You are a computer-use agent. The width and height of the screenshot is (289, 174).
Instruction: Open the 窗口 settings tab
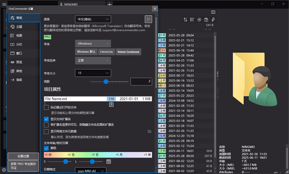tap(24, 53)
